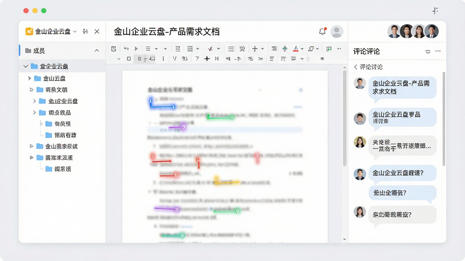Image resolution: width=465 pixels, height=261 pixels.
Task: Click the paste clipboard icon in toolbar
Action: click(x=114, y=48)
